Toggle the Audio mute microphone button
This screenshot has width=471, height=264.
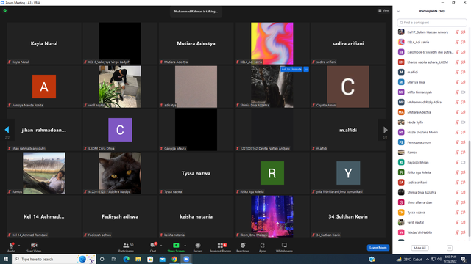pyautogui.click(x=11, y=247)
